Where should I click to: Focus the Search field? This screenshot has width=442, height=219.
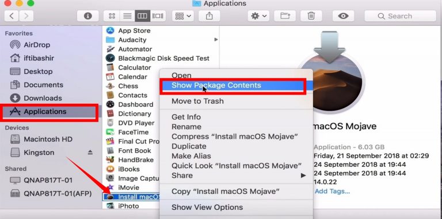tap(401, 16)
